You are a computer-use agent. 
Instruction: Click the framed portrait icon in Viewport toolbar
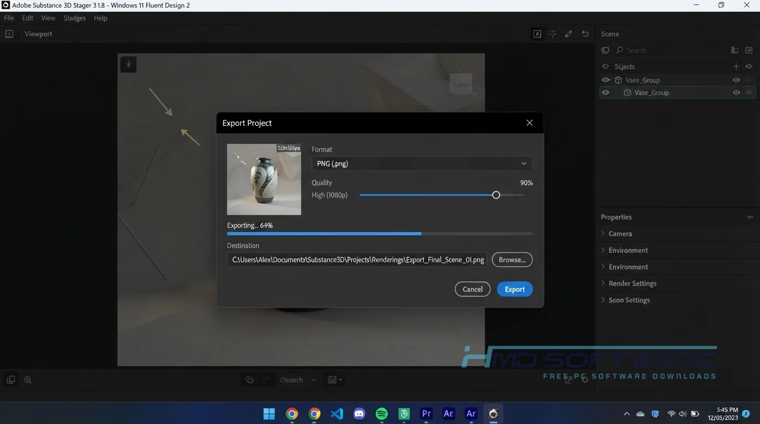[x=537, y=34]
